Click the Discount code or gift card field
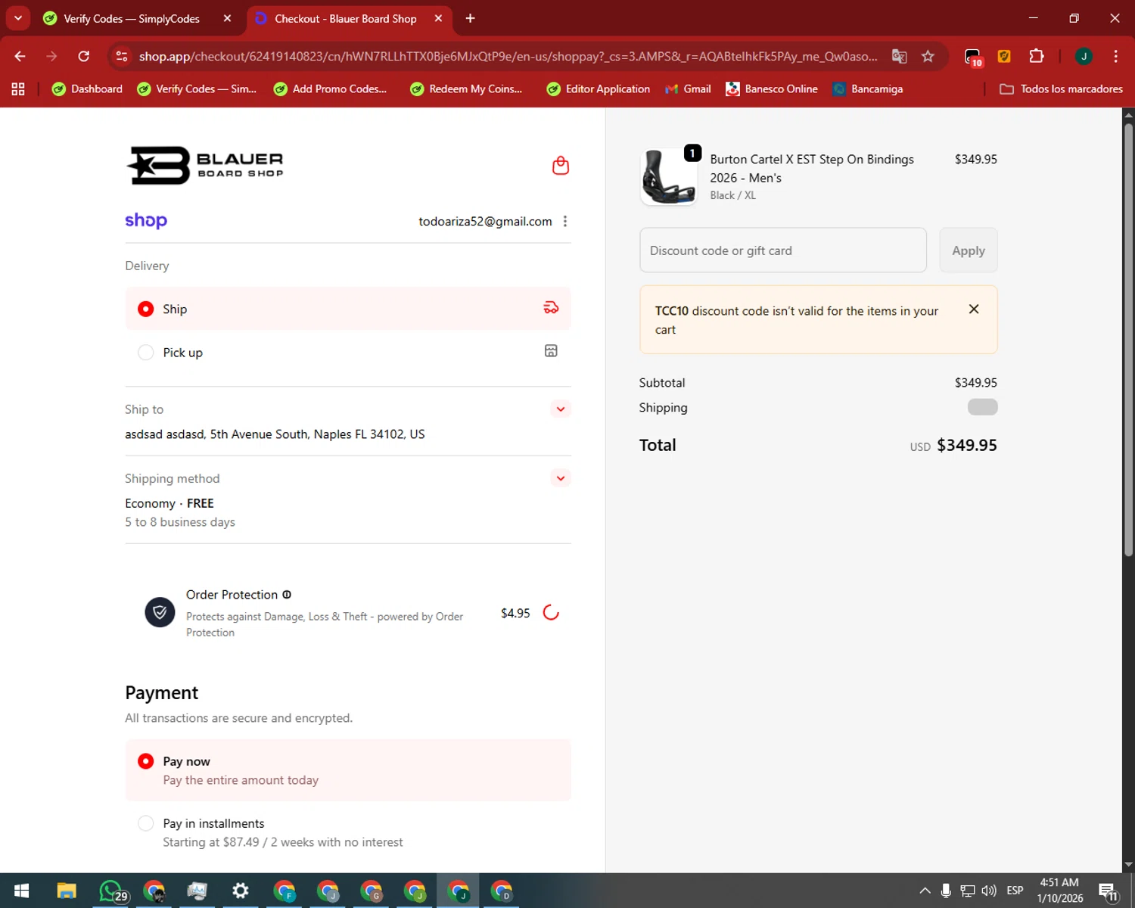 (x=783, y=250)
